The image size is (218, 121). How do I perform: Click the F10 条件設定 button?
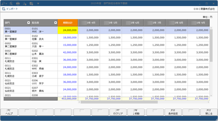173,112
